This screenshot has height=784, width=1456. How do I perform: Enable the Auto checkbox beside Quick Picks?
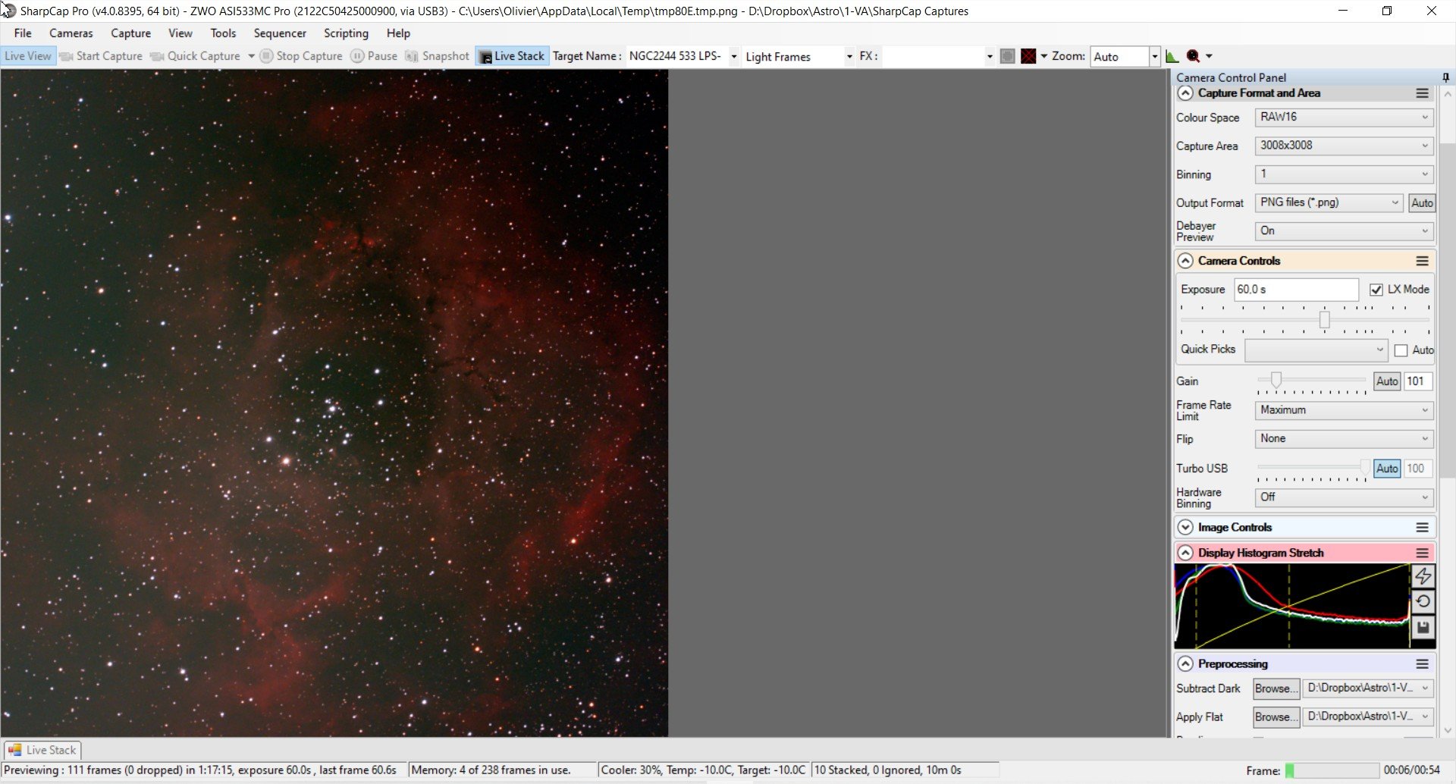click(x=1401, y=350)
